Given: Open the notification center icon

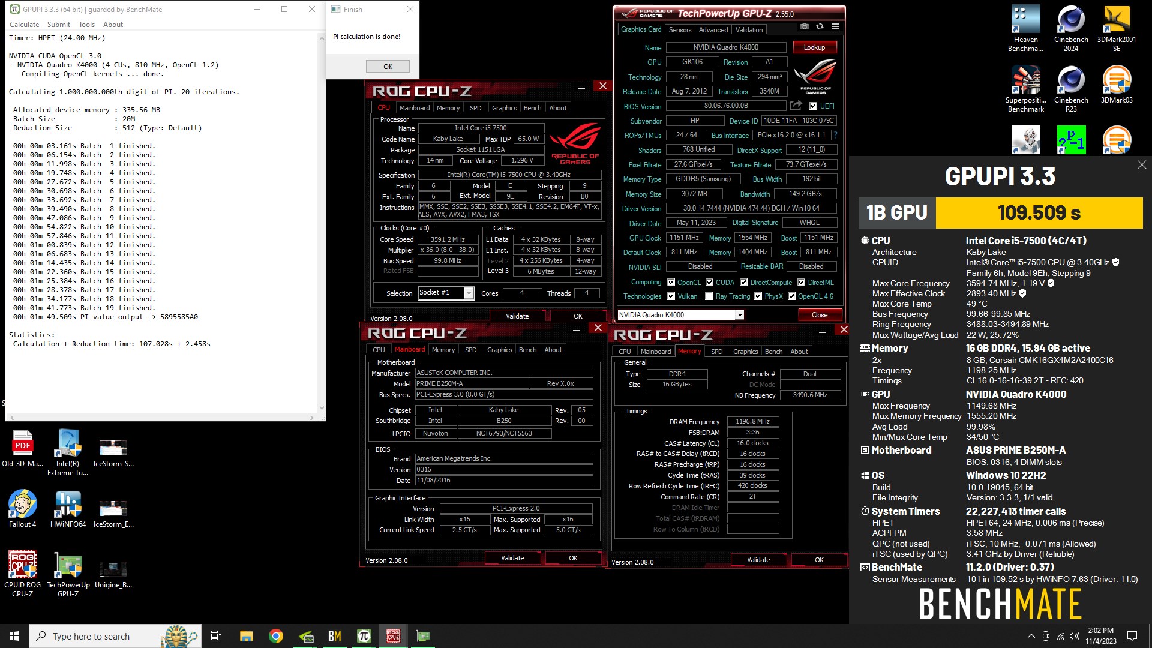Looking at the screenshot, I should click(x=1132, y=636).
